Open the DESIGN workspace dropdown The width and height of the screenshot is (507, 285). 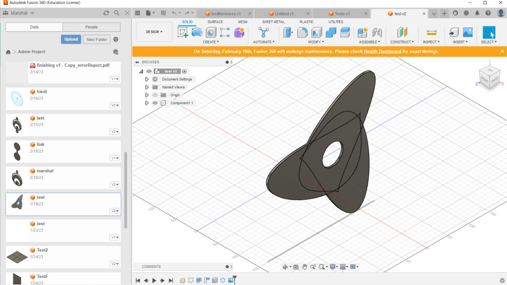[x=154, y=32]
